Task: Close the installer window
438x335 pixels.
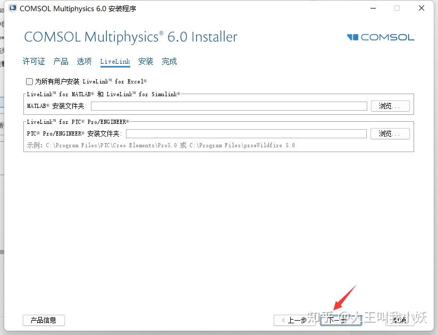Action: point(422,8)
